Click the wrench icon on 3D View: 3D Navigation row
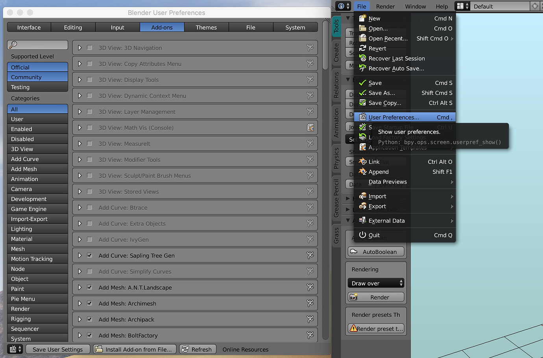 [310, 47]
